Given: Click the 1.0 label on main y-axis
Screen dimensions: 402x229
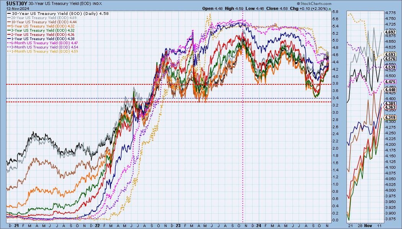Looking at the screenshot, I should point(335,184).
